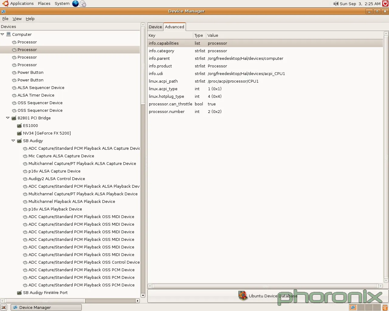Click the p16v ALSA Playback Device icon

pos(25,209)
